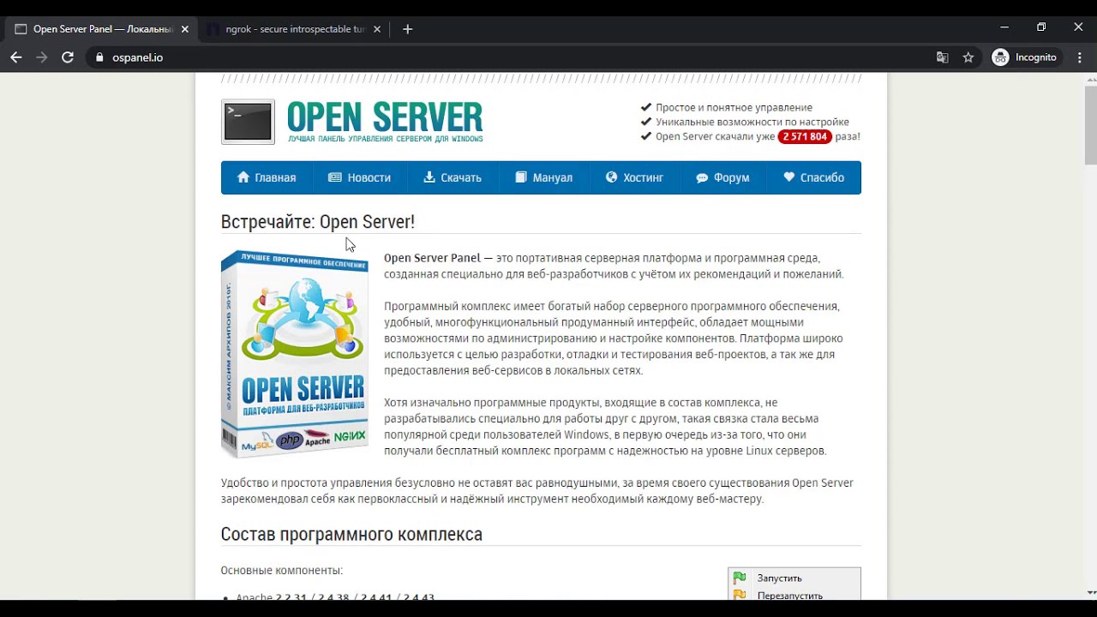Go to Главная in the navigation
This screenshot has height=617, width=1097.
click(267, 177)
